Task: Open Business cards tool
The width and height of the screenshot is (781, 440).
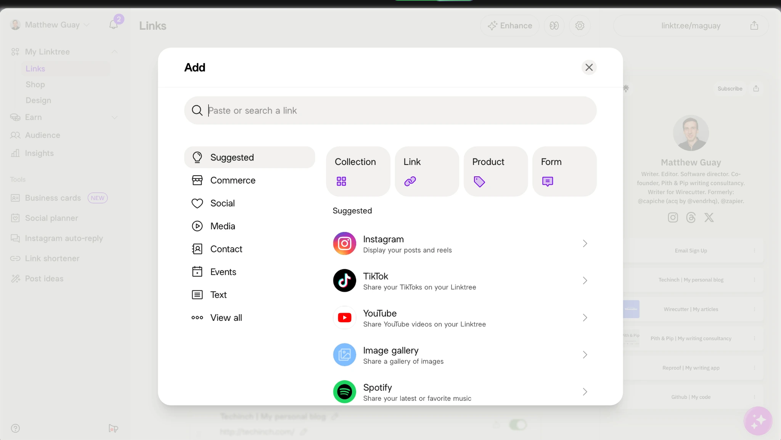Action: click(59, 198)
